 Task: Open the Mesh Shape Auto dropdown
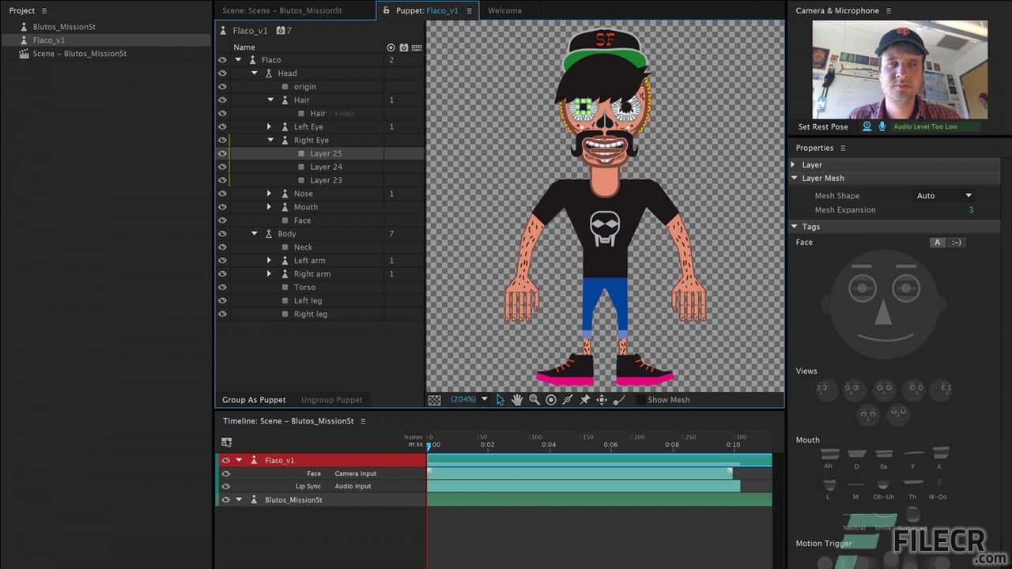pos(943,195)
